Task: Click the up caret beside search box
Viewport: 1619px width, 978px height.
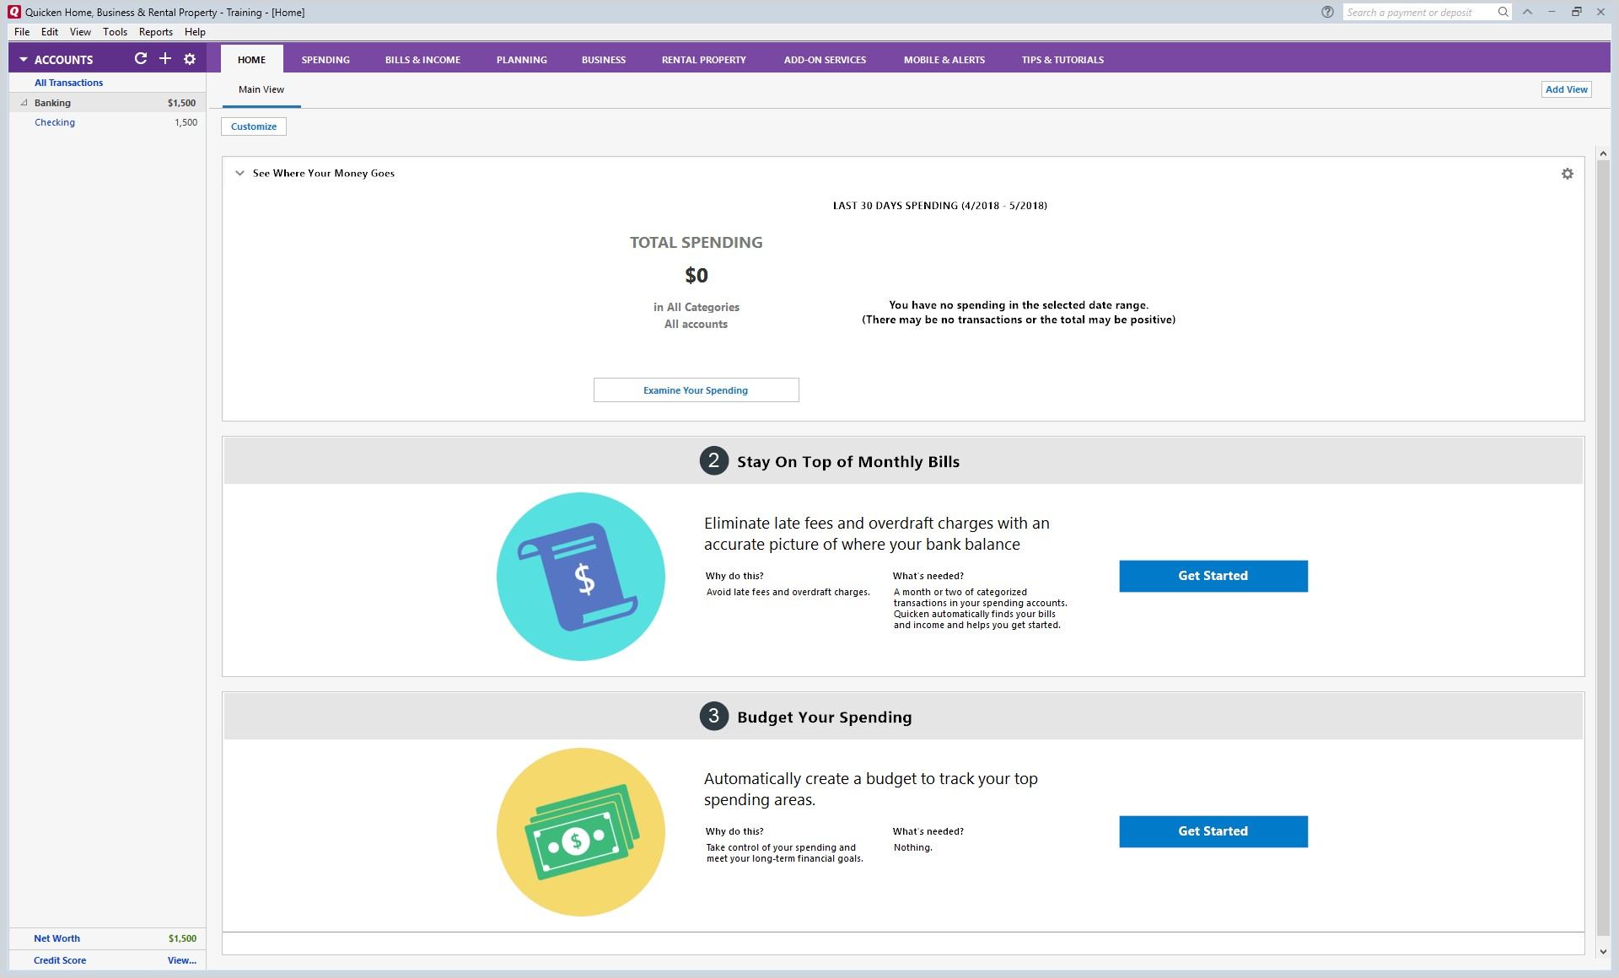Action: 1527,12
